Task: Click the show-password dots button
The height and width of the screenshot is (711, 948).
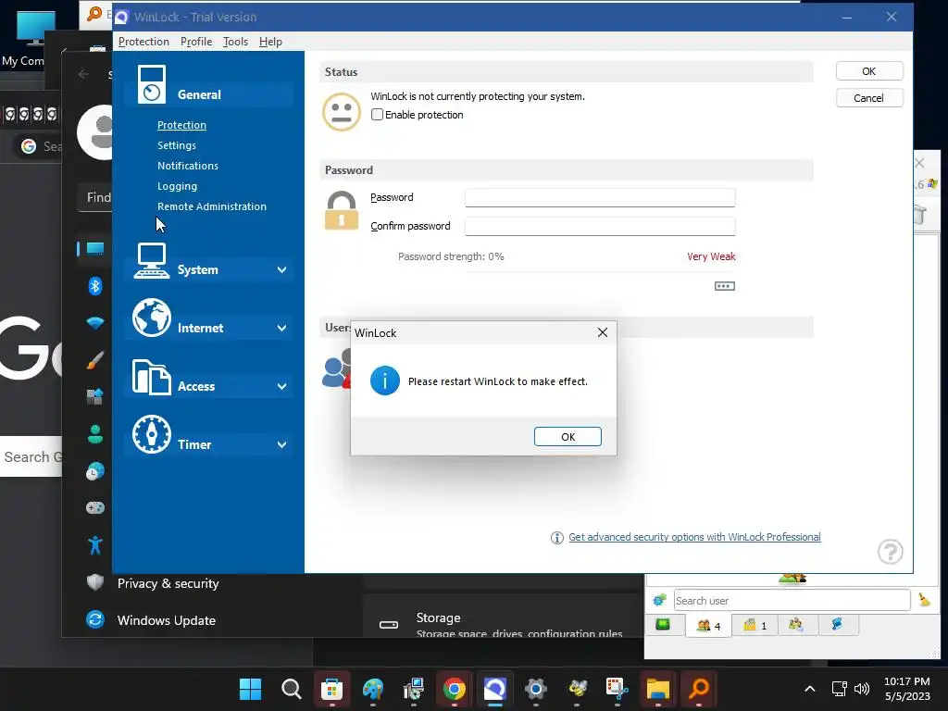Action: (724, 286)
